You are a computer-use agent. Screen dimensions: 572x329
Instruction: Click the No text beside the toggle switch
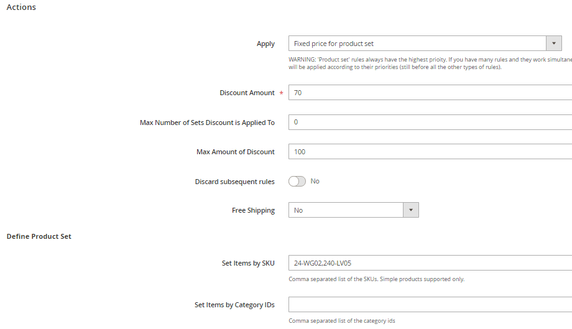click(x=315, y=181)
